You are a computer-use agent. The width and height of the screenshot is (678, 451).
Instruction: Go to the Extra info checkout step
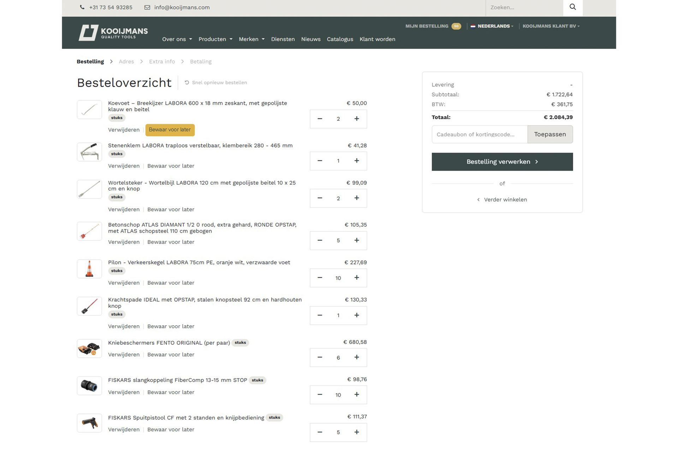[162, 61]
